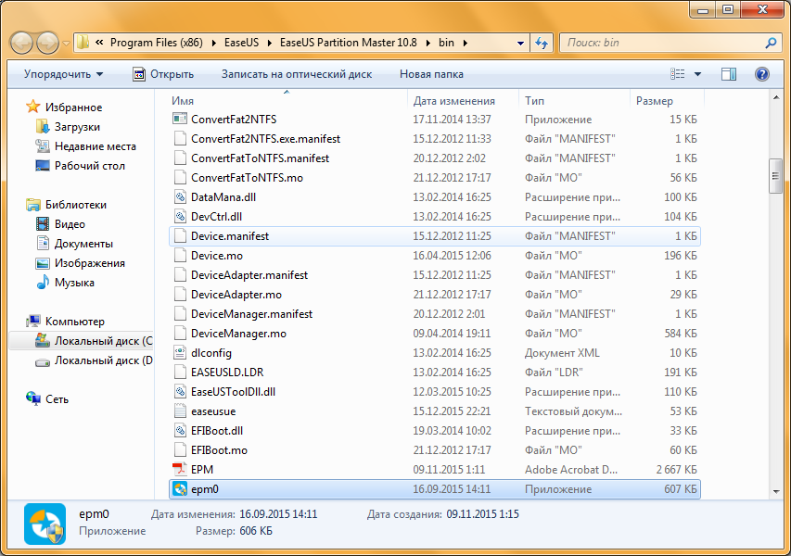
Task: Select the ConvertFat2NTFS.exe.manifest file
Action: pos(435,139)
